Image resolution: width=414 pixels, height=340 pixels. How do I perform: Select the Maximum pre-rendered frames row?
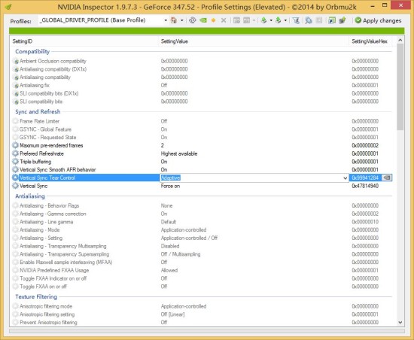(202, 145)
